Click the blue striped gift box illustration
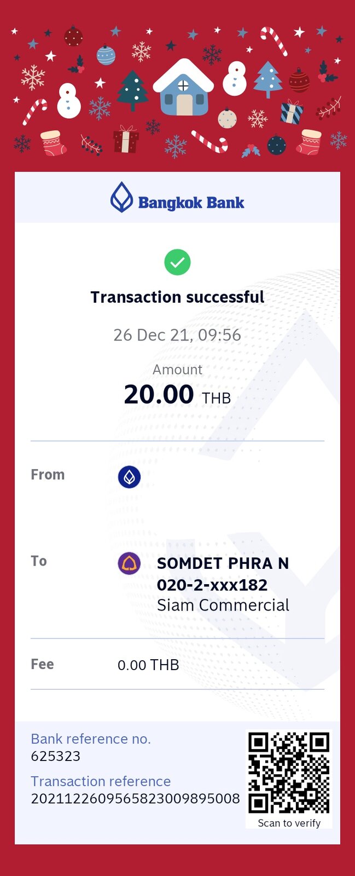The image size is (355, 876). (x=292, y=112)
